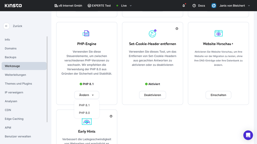Select PHP 8.1 from the list

click(x=84, y=105)
